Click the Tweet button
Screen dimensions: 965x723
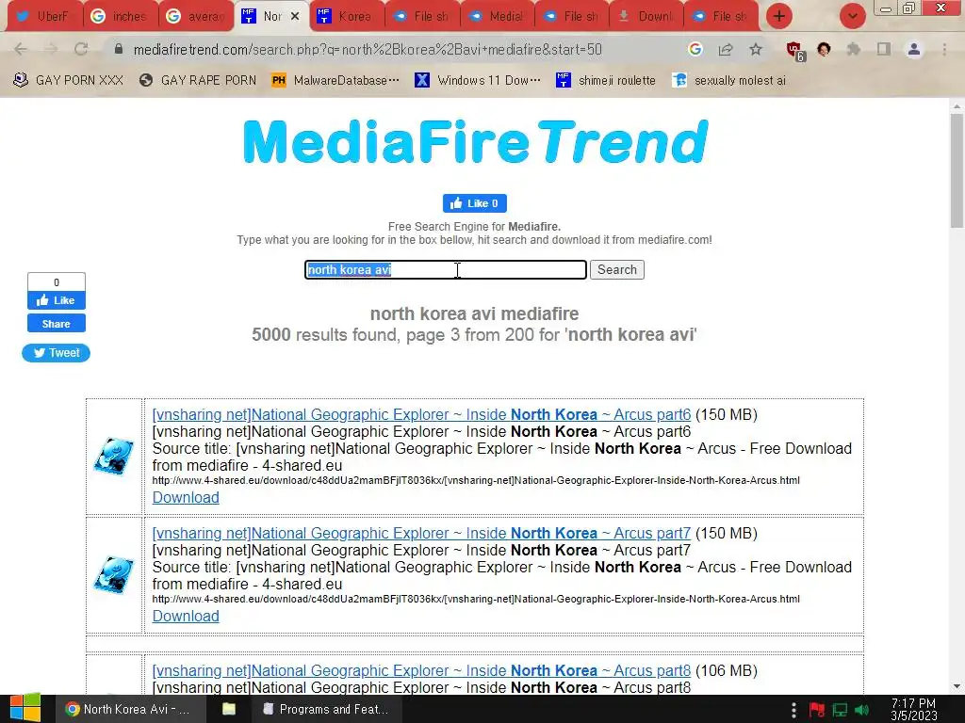[x=56, y=353]
